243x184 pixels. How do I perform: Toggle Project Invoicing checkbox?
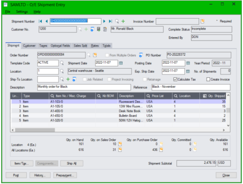tap(109, 79)
